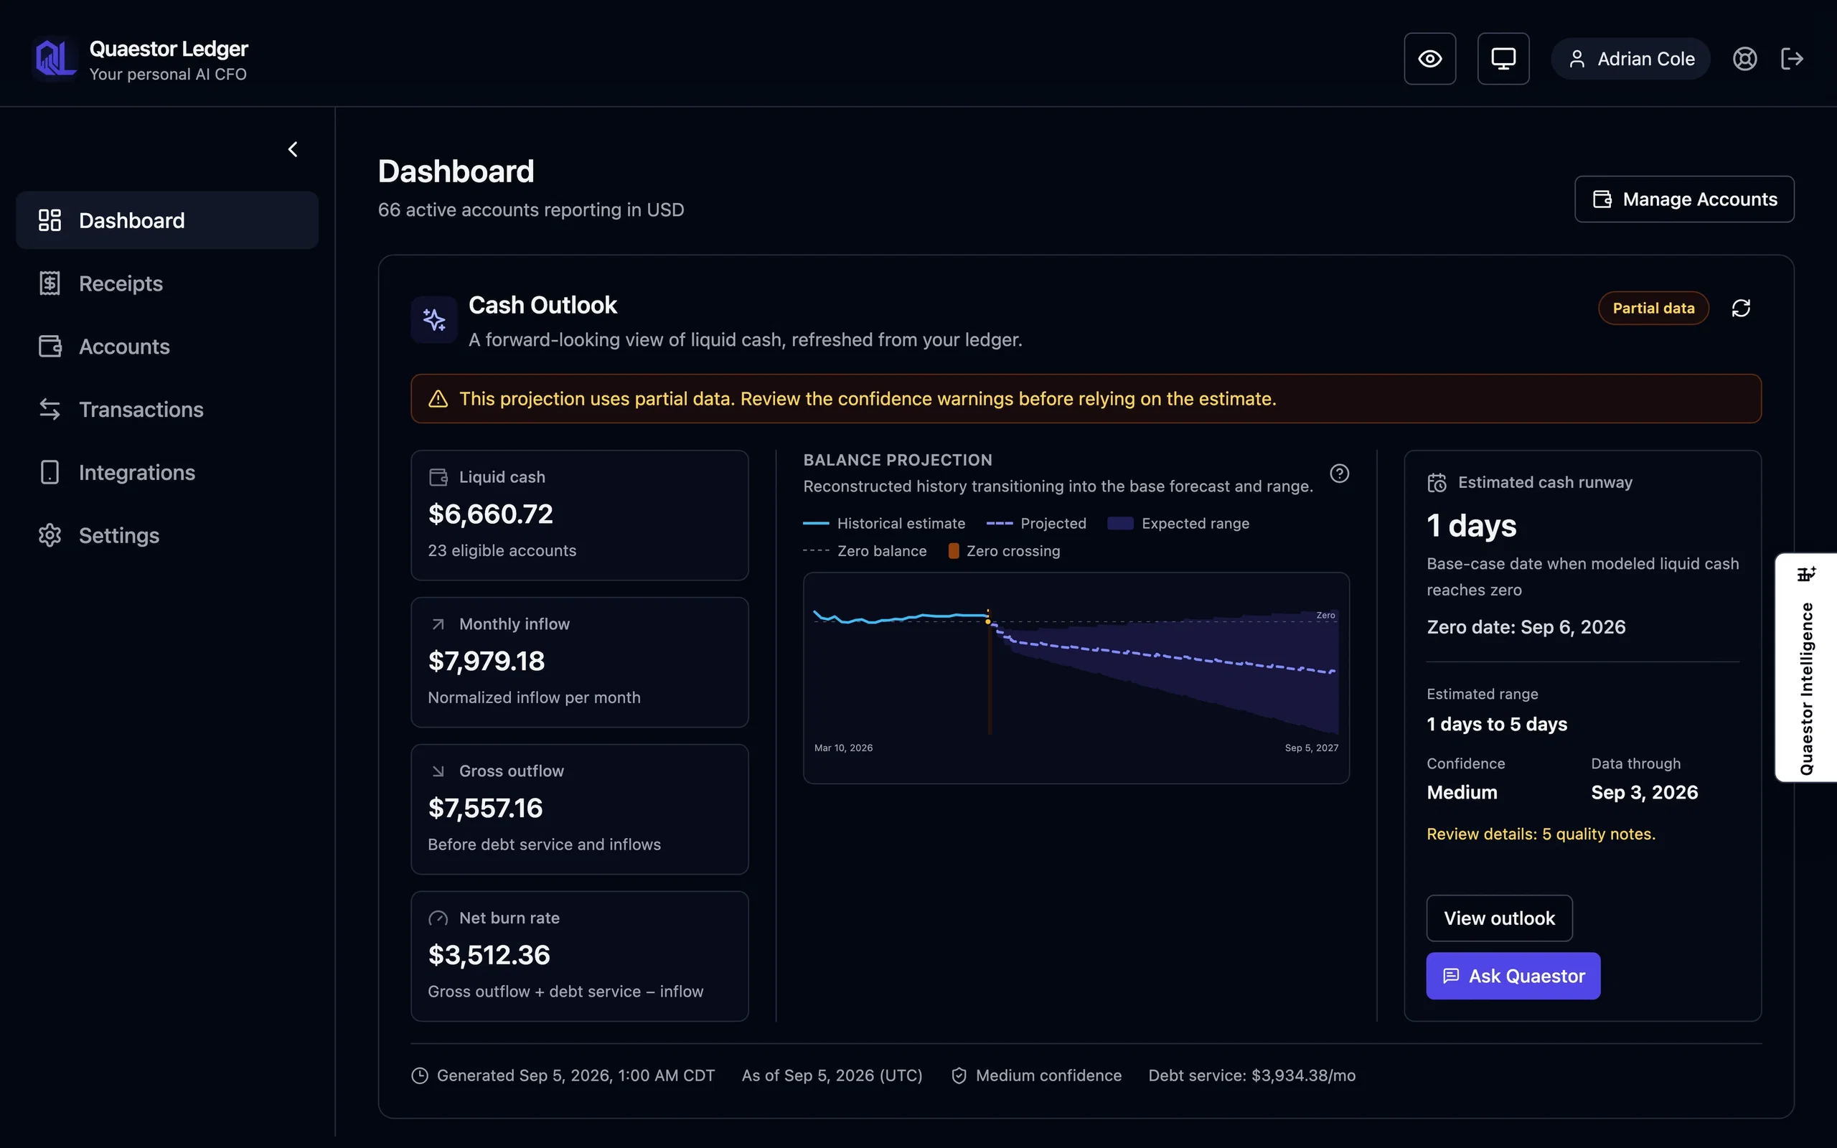Open the Balance Projection help icon
The height and width of the screenshot is (1148, 1837).
(x=1339, y=473)
